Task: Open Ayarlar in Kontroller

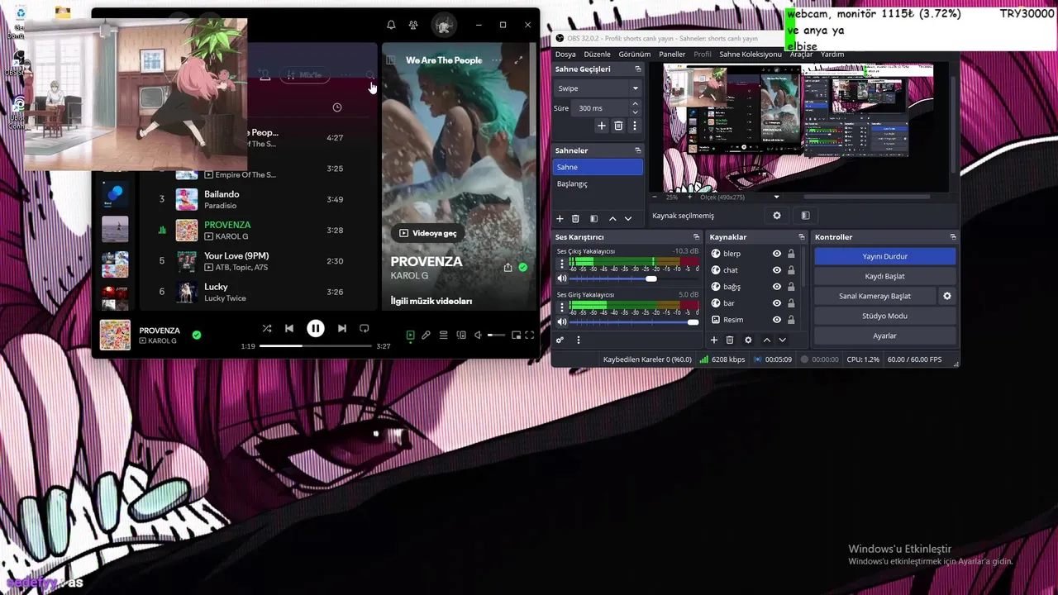Action: click(884, 336)
